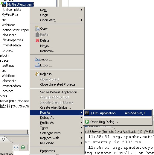
Task: Expand the Open With submenu arrow
Action: pyautogui.click(x=82, y=20)
